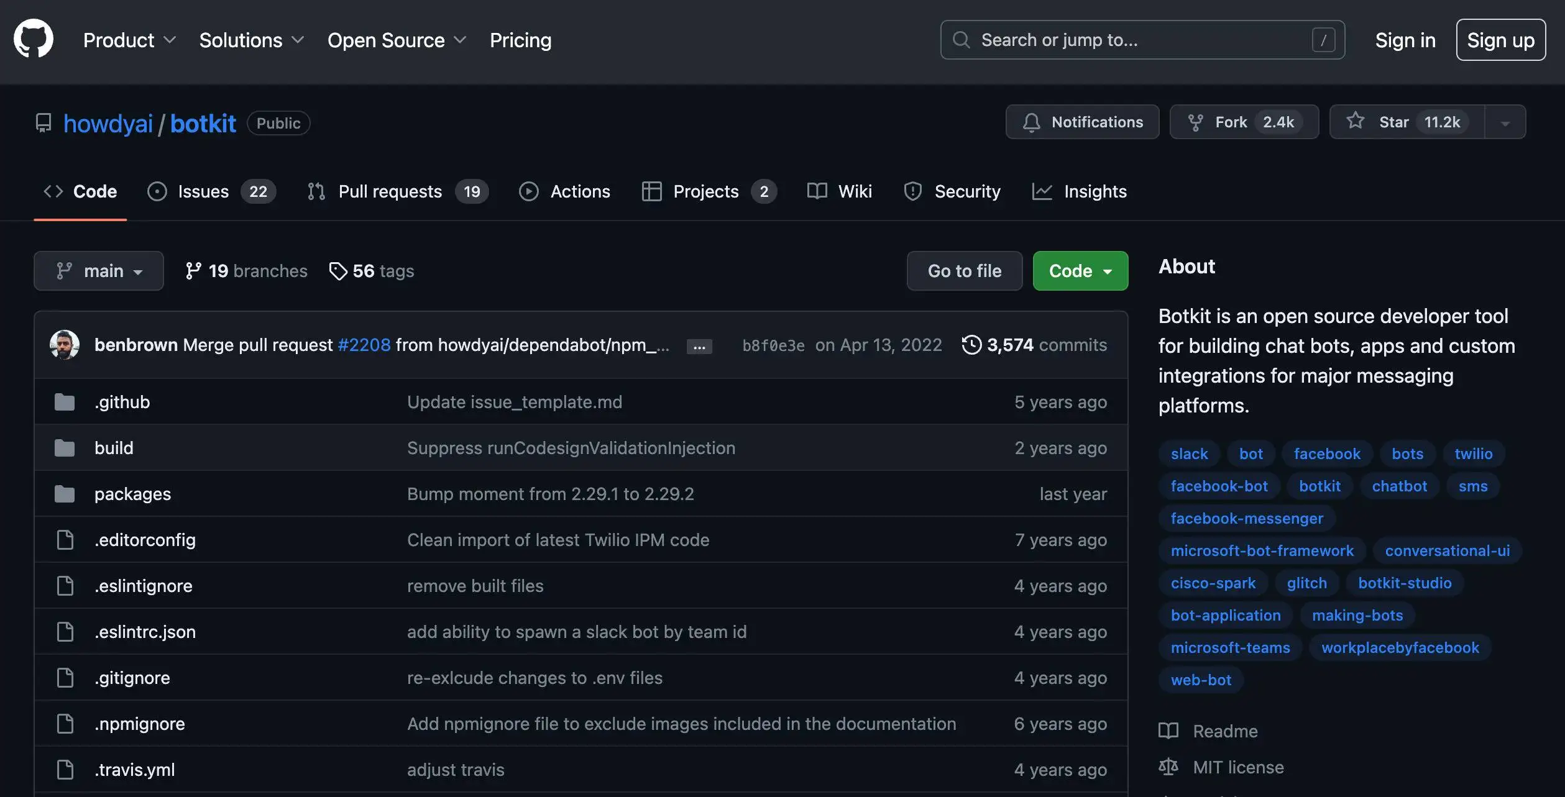Open the Wiki tab
The height and width of the screenshot is (797, 1565).
(x=839, y=191)
